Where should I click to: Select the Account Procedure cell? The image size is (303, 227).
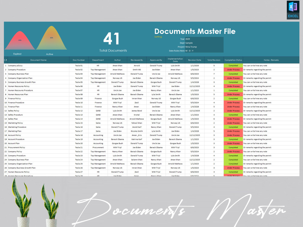click(38, 139)
